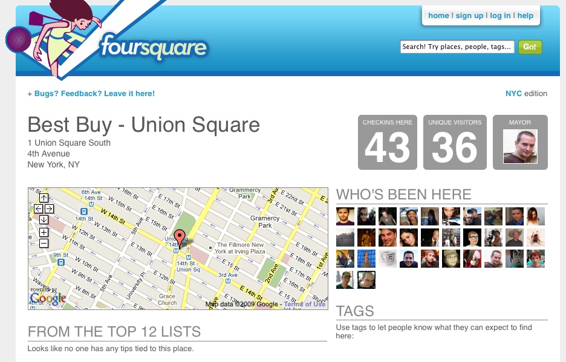The image size is (566, 362).
Task: Click the red location marker on the map
Action: click(x=180, y=239)
